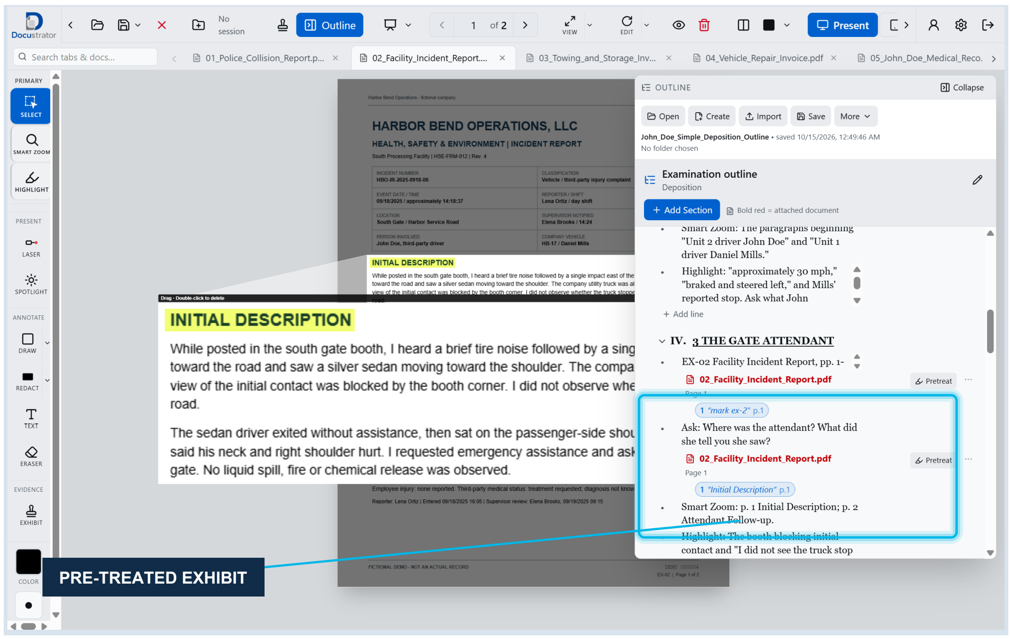The height and width of the screenshot is (639, 1012).
Task: Click Collapse in the outline header
Action: click(962, 88)
